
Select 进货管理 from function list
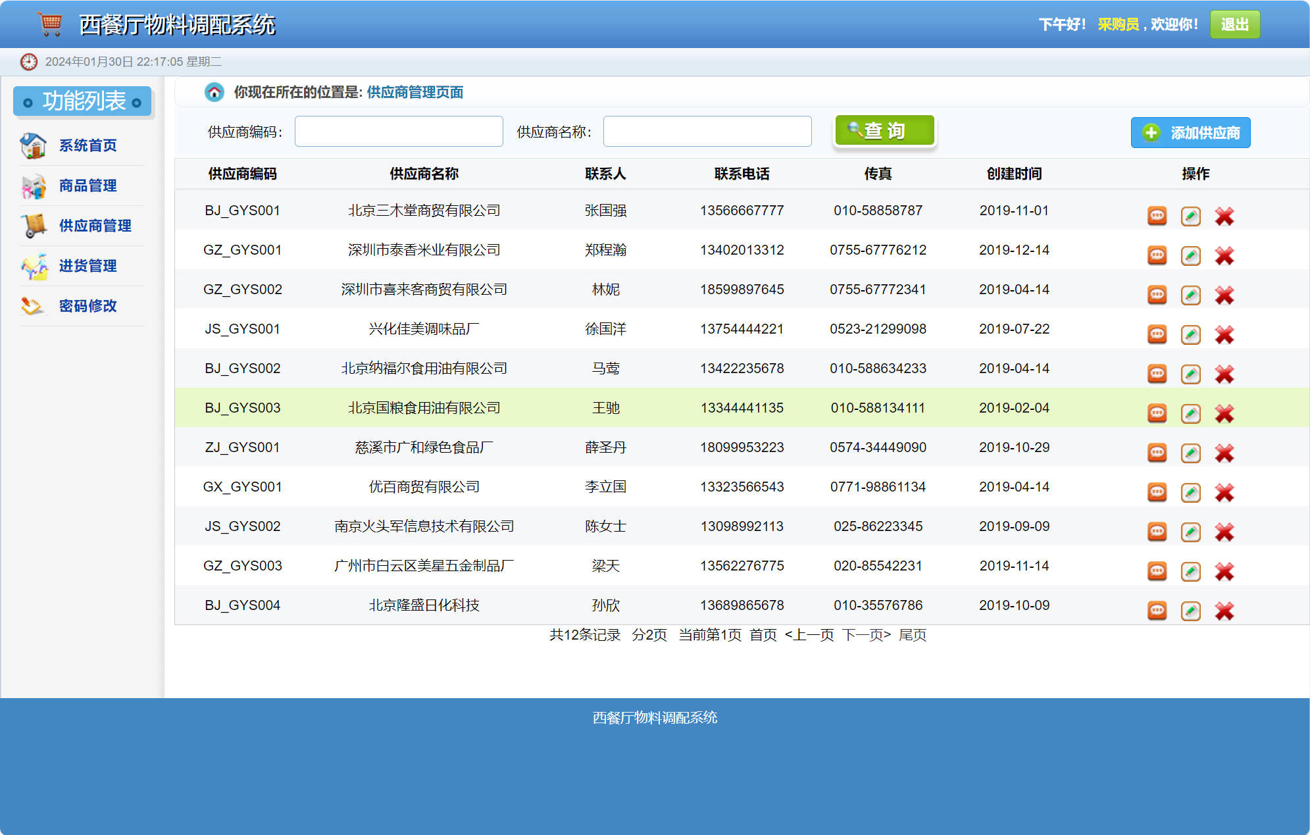coord(88,266)
